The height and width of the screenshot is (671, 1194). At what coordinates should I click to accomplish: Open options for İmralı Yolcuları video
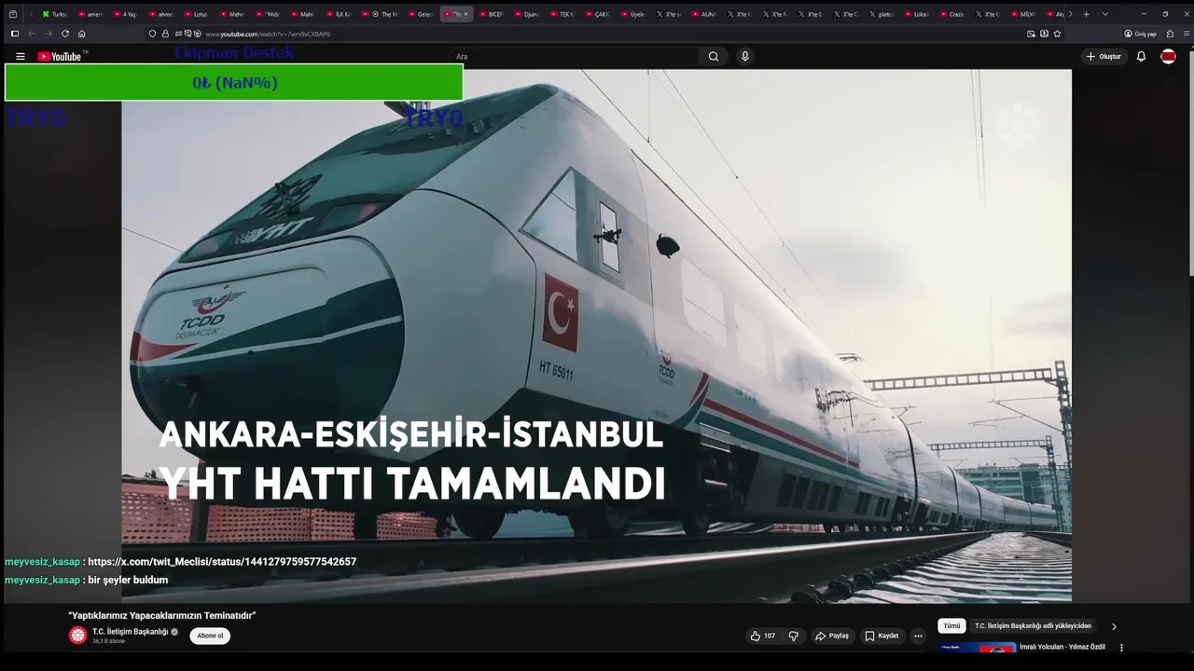pos(1121,648)
